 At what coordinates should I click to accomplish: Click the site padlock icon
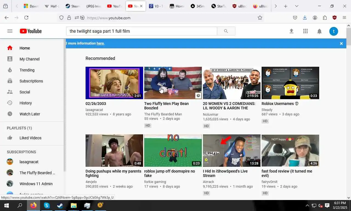click(69, 18)
